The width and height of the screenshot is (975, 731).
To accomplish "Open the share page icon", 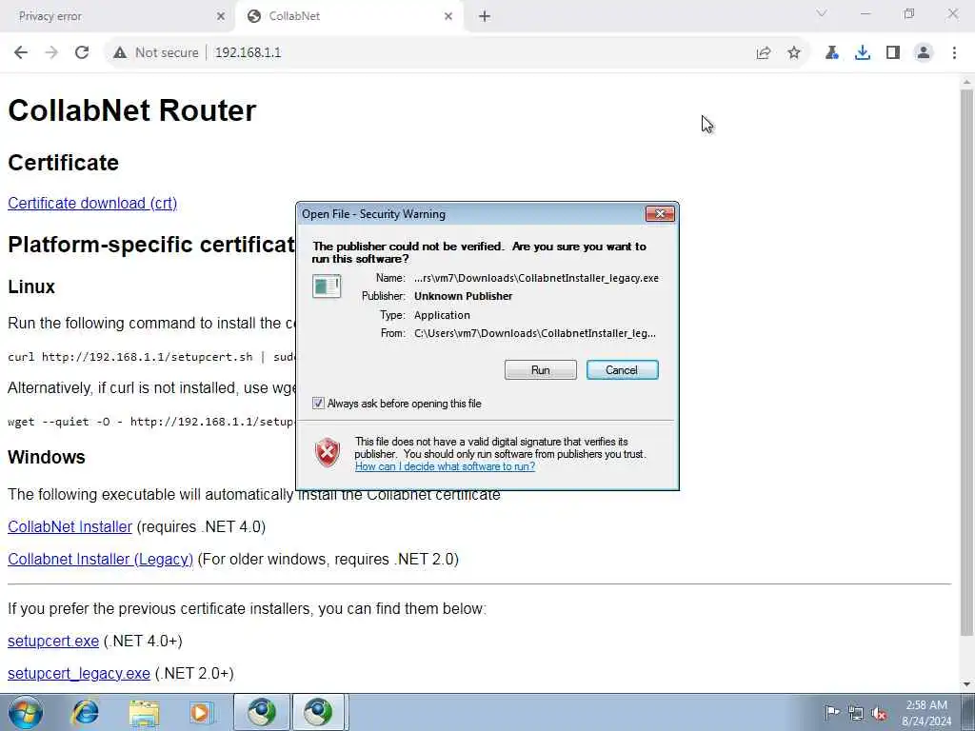I will (x=764, y=53).
